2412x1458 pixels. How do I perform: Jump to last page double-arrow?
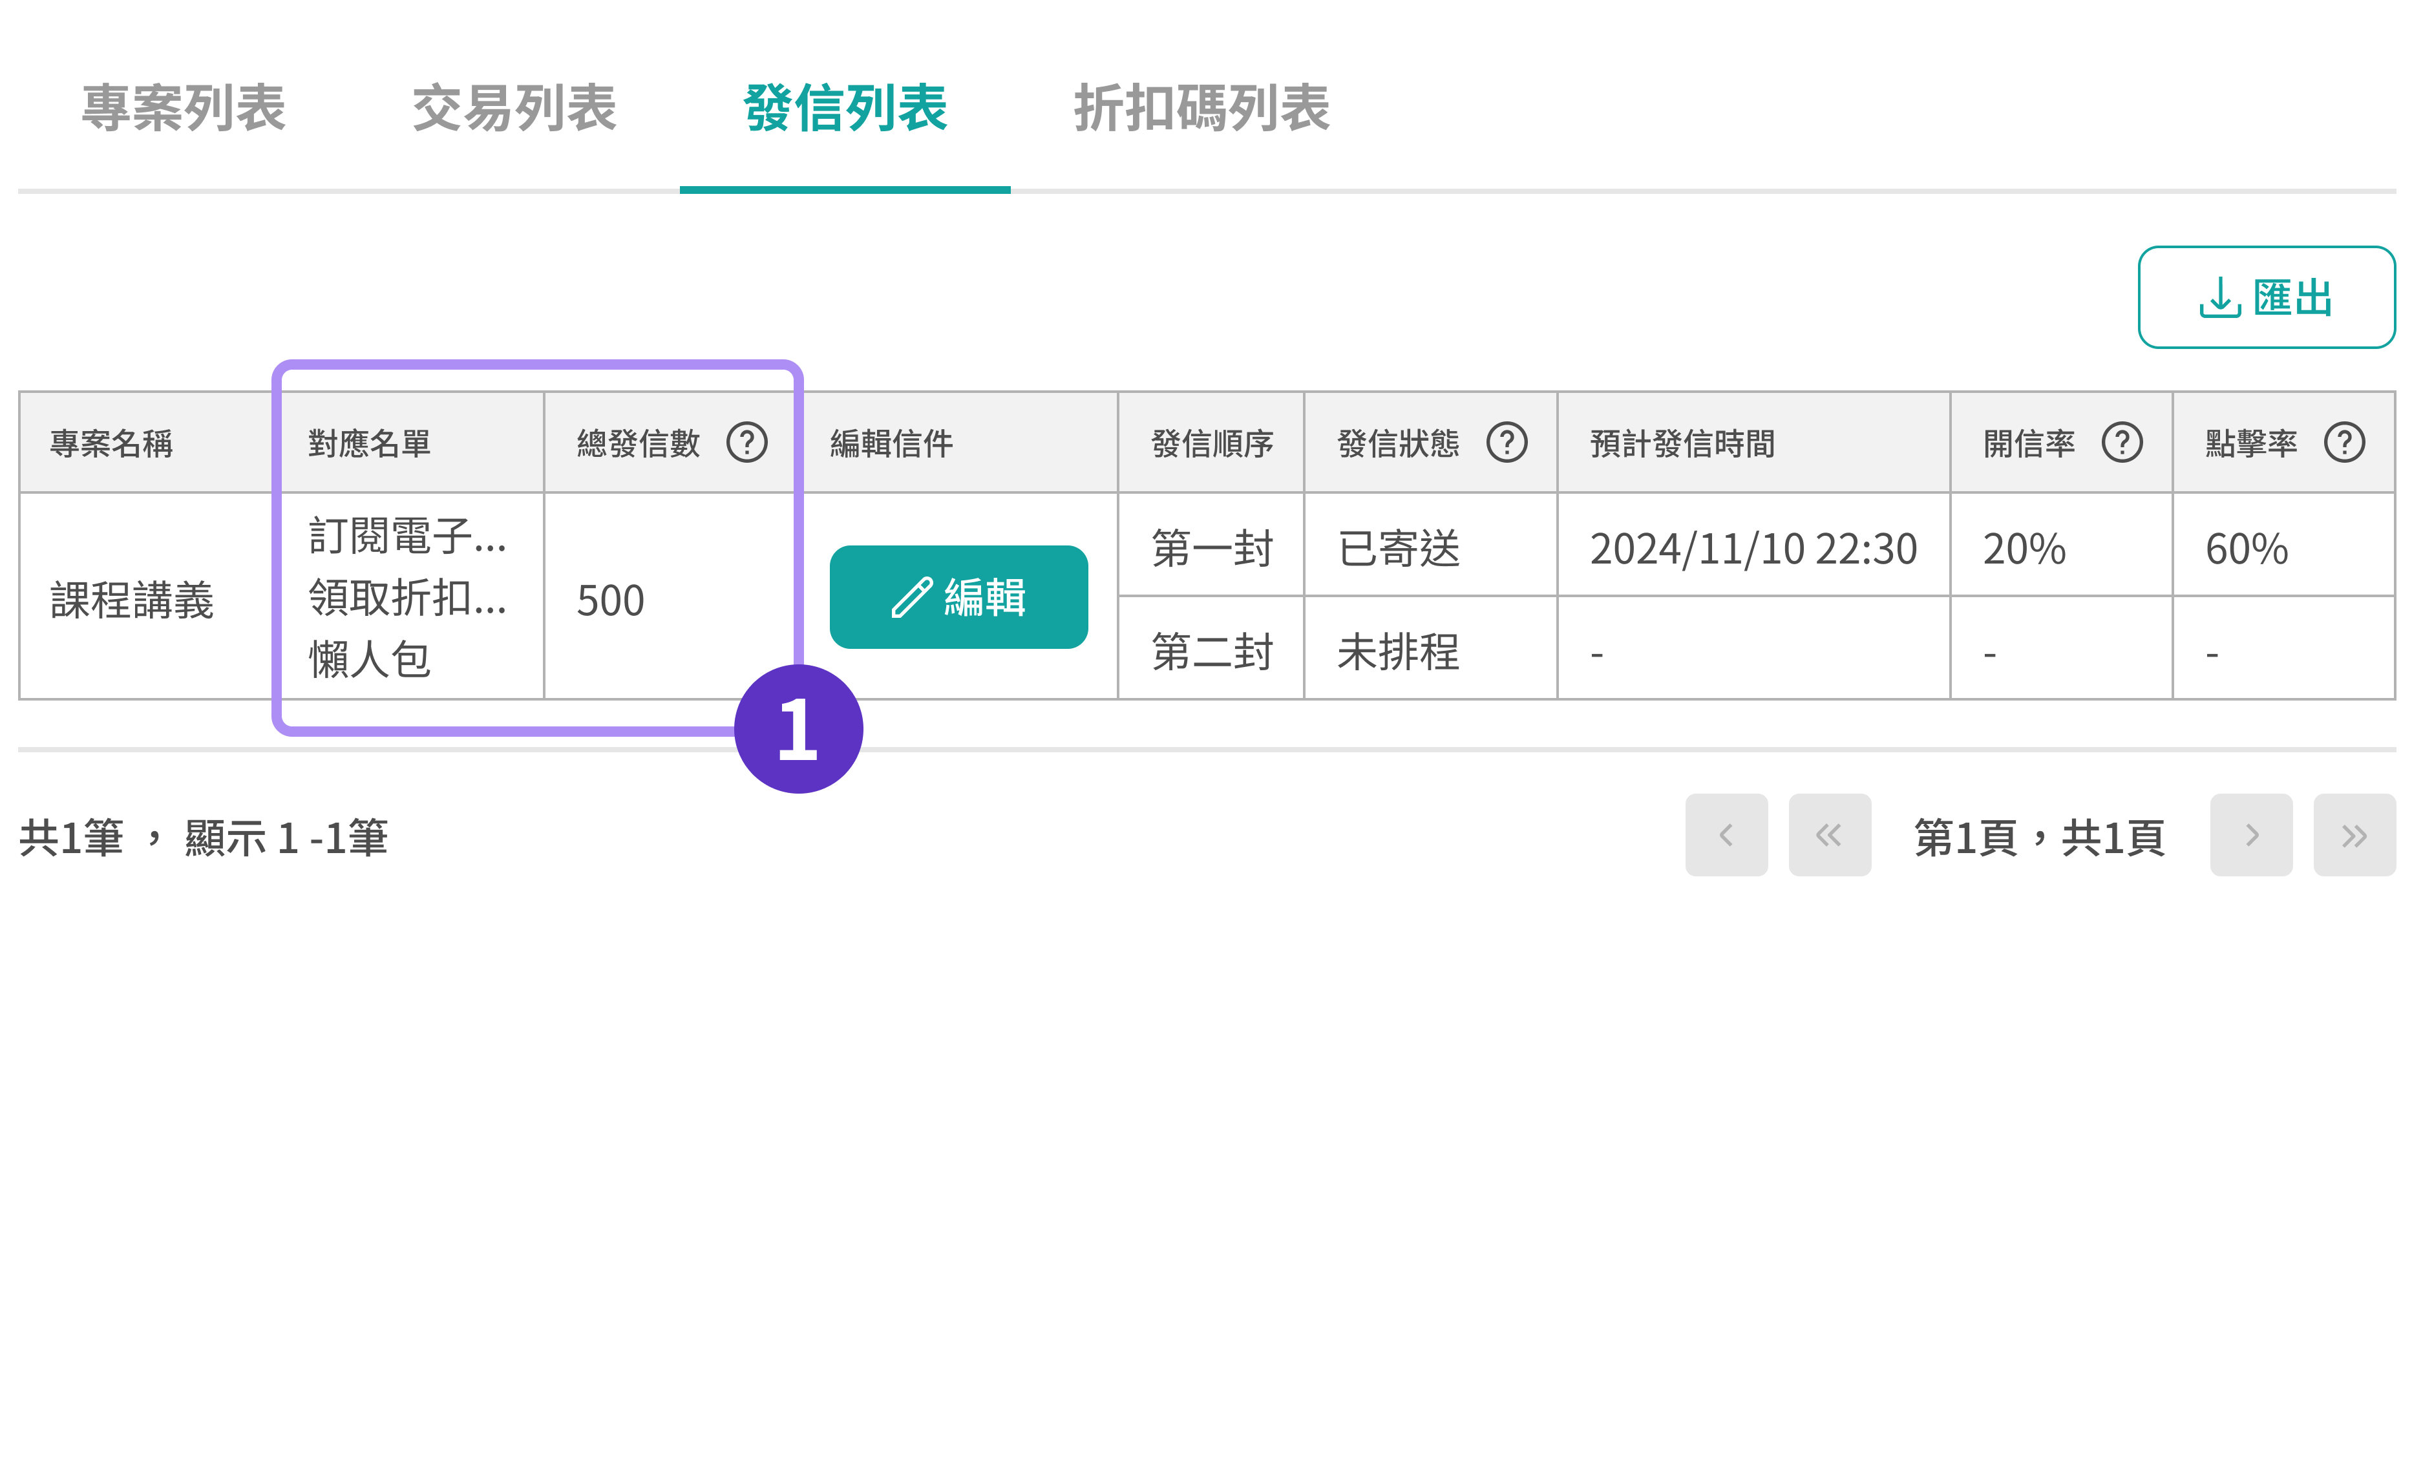click(x=2353, y=835)
